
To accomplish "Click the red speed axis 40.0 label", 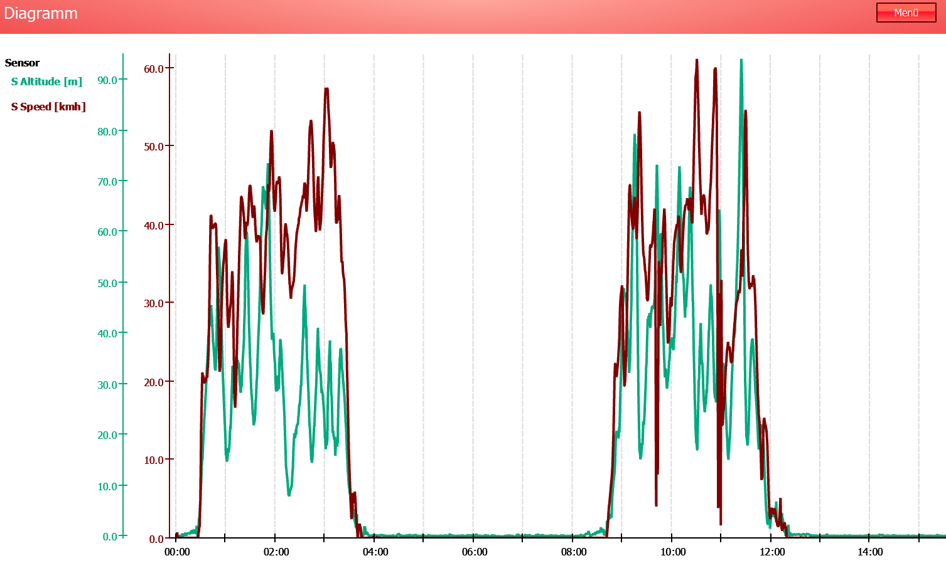I will click(154, 225).
